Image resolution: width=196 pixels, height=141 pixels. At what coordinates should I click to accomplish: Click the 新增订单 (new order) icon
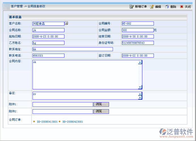click(131, 7)
